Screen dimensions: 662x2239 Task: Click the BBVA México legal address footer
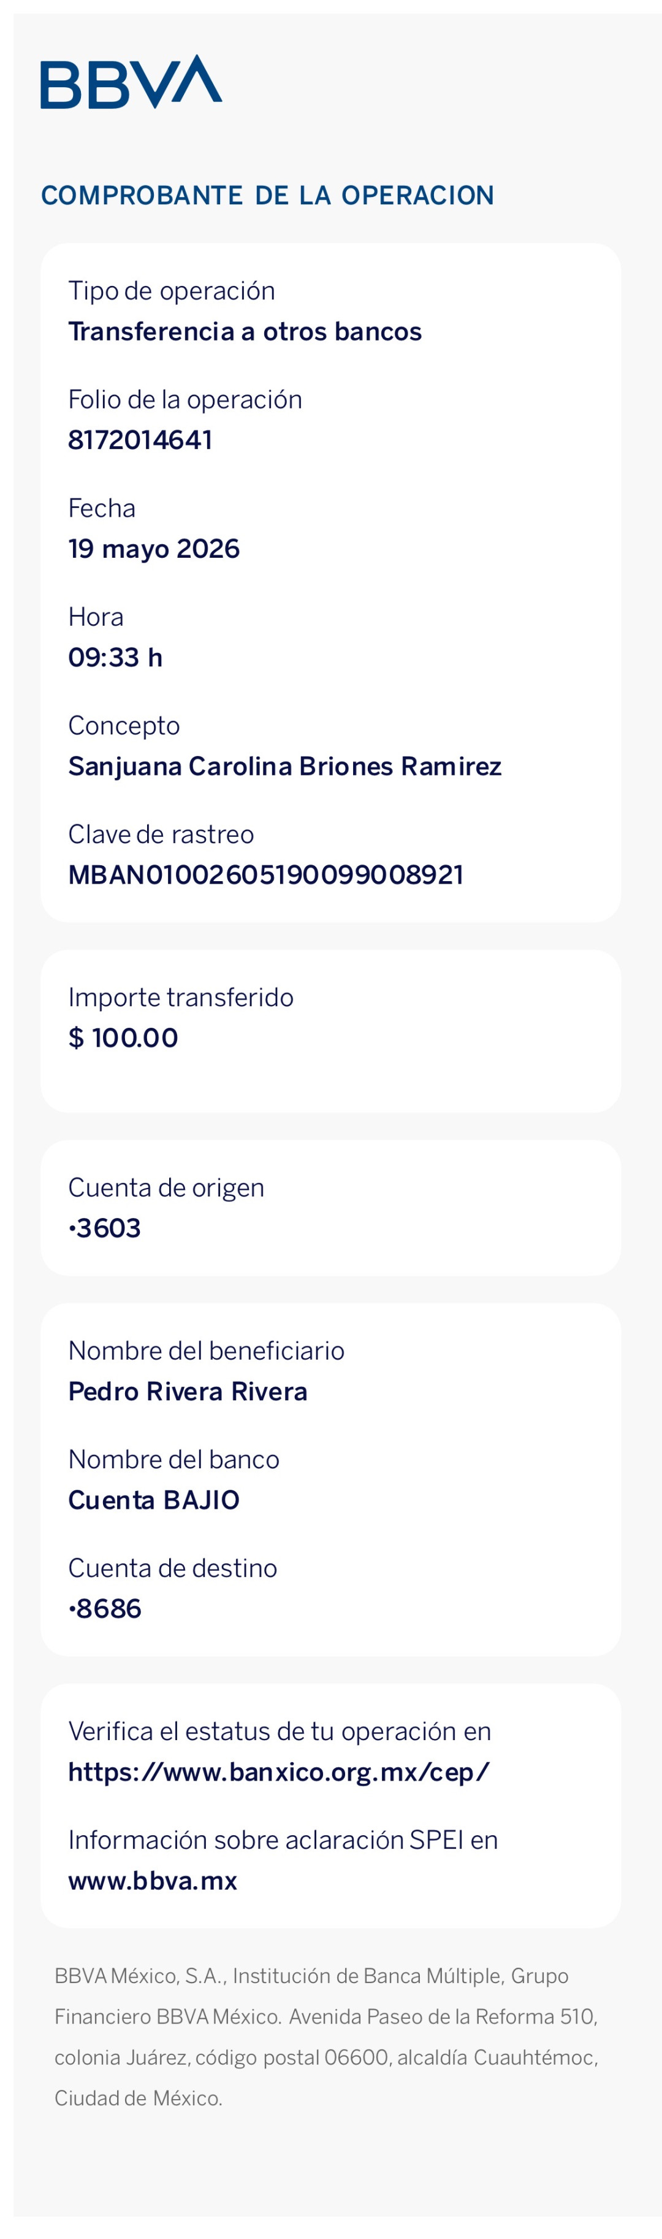coord(327,2037)
